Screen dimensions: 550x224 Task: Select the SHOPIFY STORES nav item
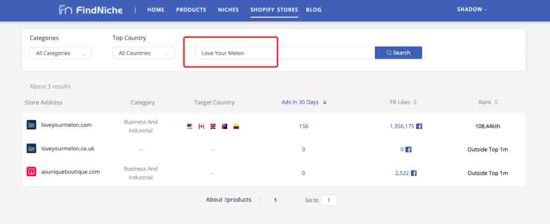(x=274, y=10)
